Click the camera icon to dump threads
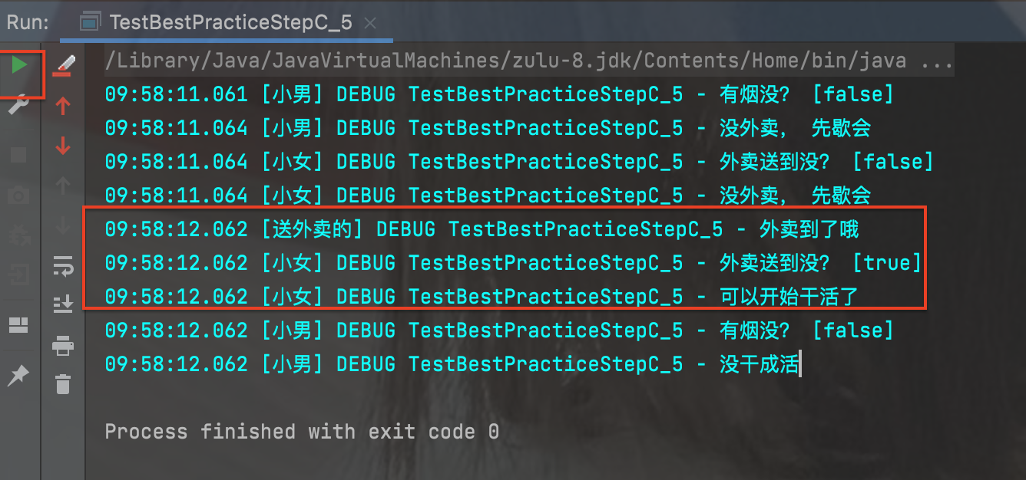 pyautogui.click(x=17, y=196)
